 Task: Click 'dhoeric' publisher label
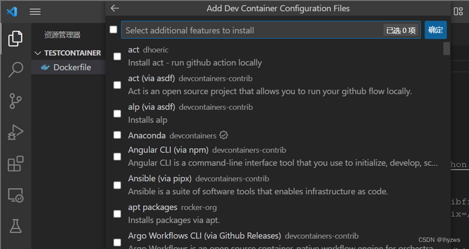[156, 50]
